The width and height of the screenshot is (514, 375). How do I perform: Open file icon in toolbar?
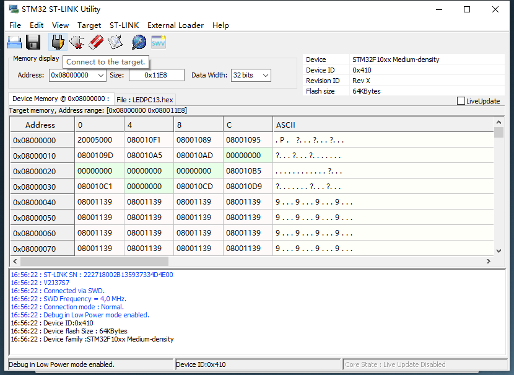14,42
